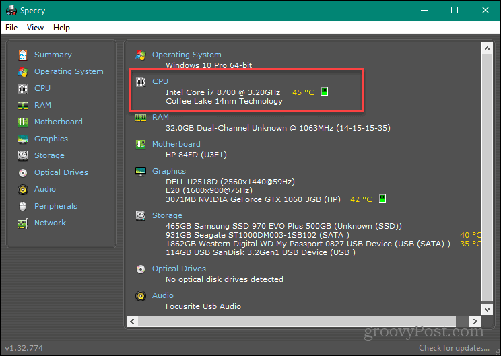The image size is (501, 356).
Task: Click the green CPU temperature indicator icon
Action: [x=325, y=92]
